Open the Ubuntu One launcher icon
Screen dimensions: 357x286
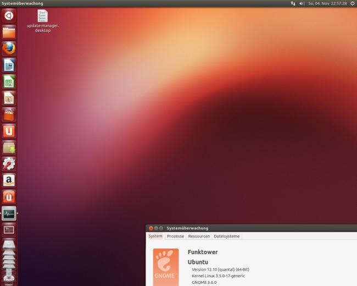(x=9, y=131)
